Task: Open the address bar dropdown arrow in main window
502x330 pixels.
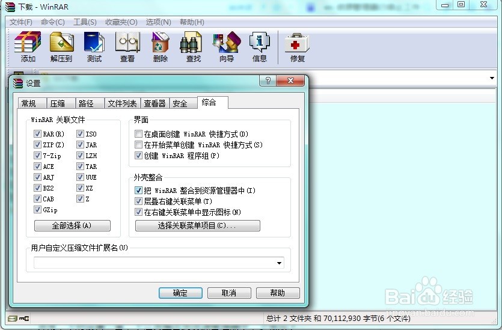Action: tap(492, 78)
